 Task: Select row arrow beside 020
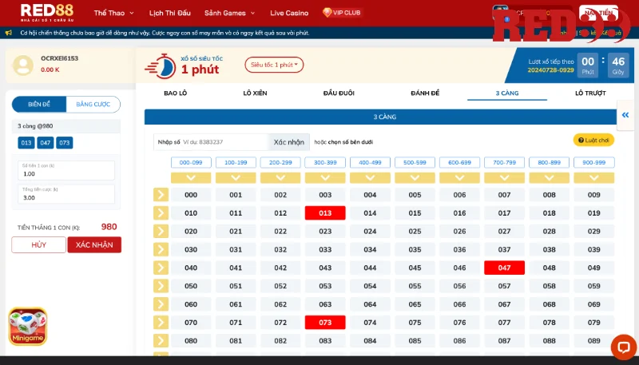[161, 232]
